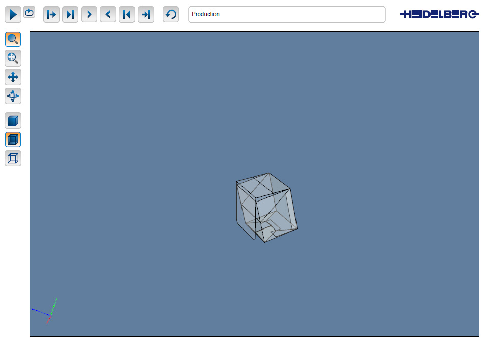Switch to solid shaded cube view

pyautogui.click(x=13, y=121)
